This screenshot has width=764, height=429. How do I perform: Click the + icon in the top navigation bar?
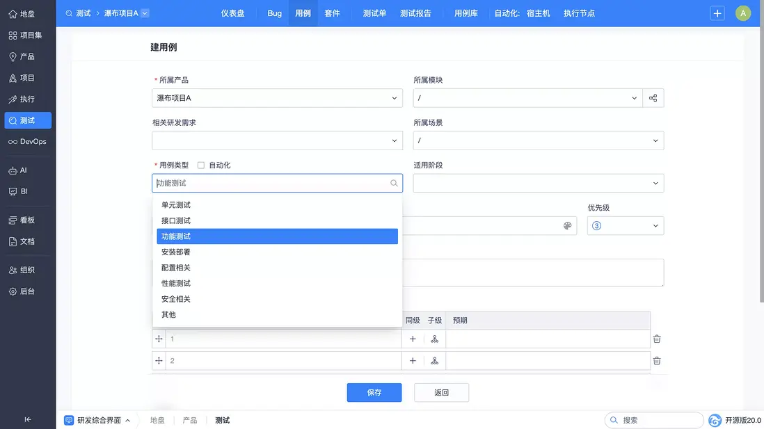click(x=717, y=13)
